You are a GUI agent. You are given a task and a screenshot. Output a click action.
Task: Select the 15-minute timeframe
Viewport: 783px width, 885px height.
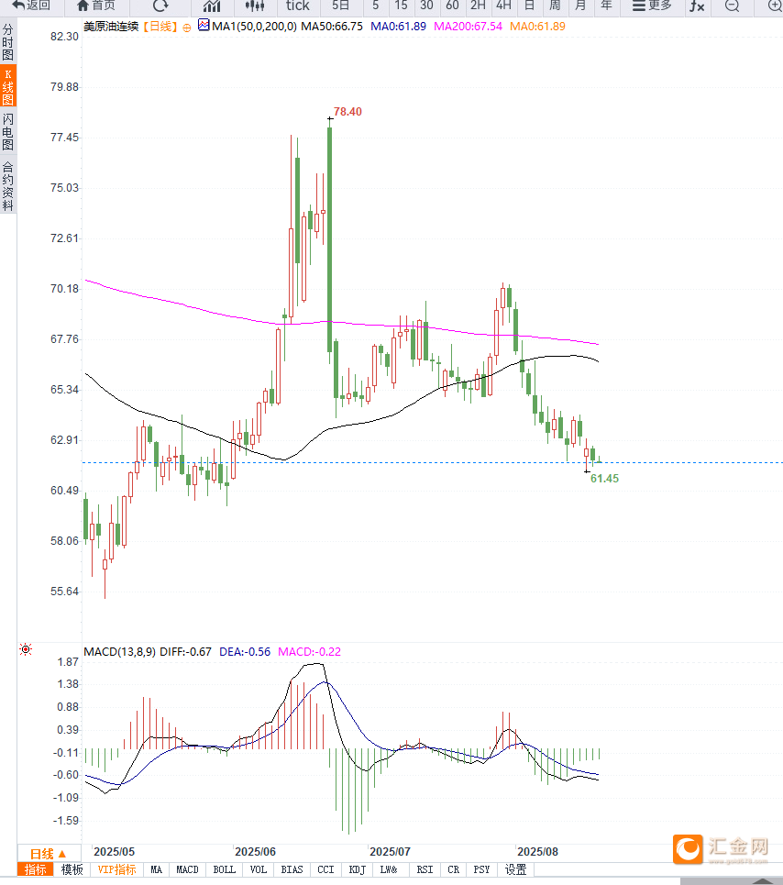click(x=401, y=6)
